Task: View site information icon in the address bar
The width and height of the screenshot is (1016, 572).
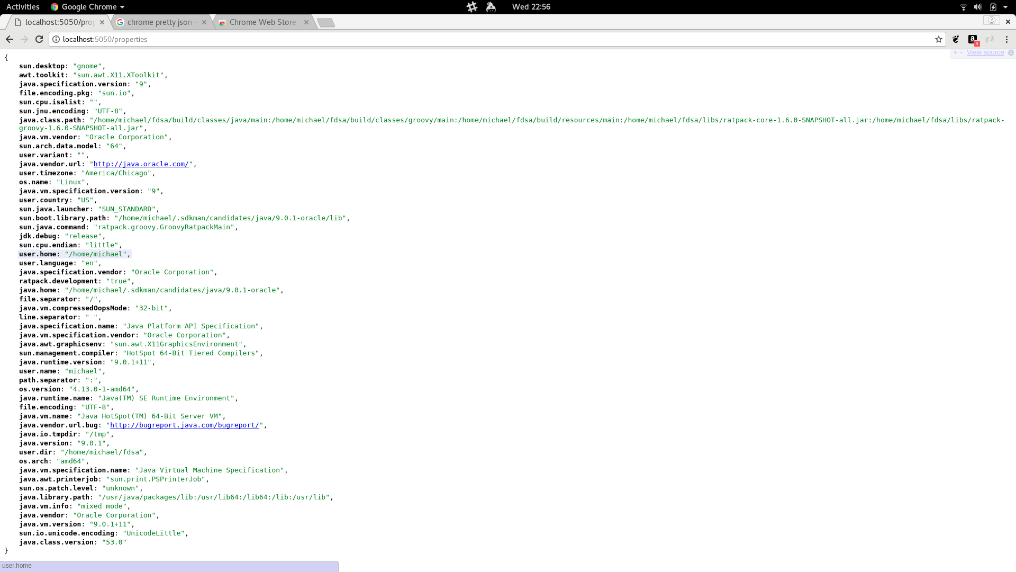Action: coord(56,39)
